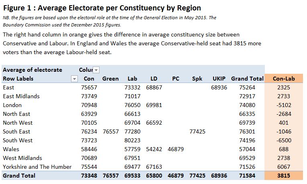Click the Wales PC value 46879
The image size is (307, 184).
(x=175, y=149)
